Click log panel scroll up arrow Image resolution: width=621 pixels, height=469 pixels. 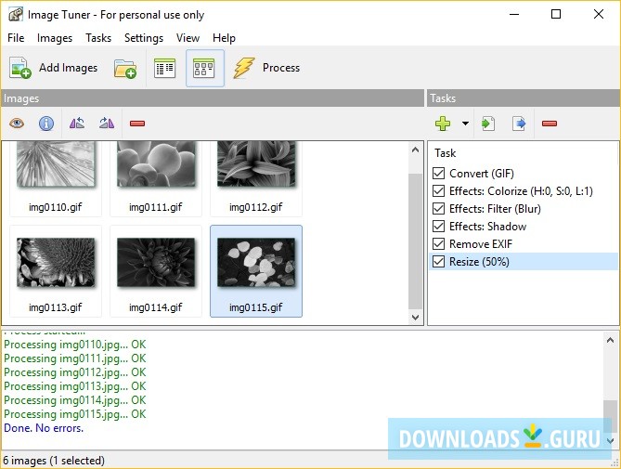point(610,340)
